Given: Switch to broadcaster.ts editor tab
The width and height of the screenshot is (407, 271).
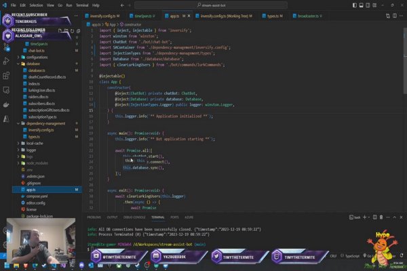Looking at the screenshot, I should (x=307, y=16).
